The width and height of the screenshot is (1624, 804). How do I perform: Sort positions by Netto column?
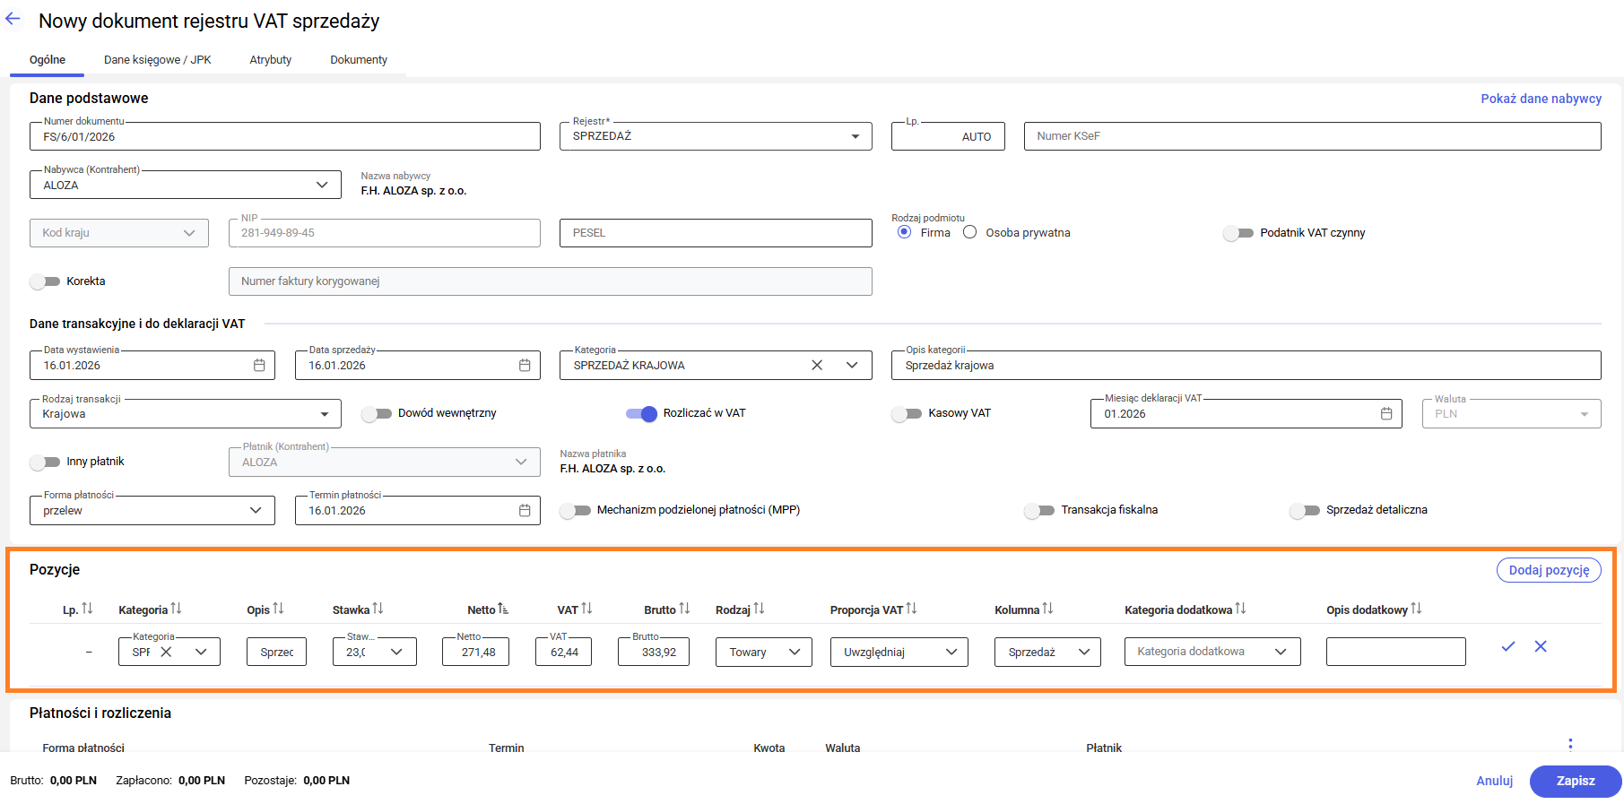click(x=503, y=609)
